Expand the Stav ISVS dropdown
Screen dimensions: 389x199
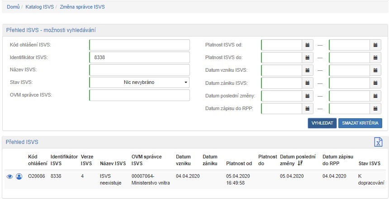[139, 83]
